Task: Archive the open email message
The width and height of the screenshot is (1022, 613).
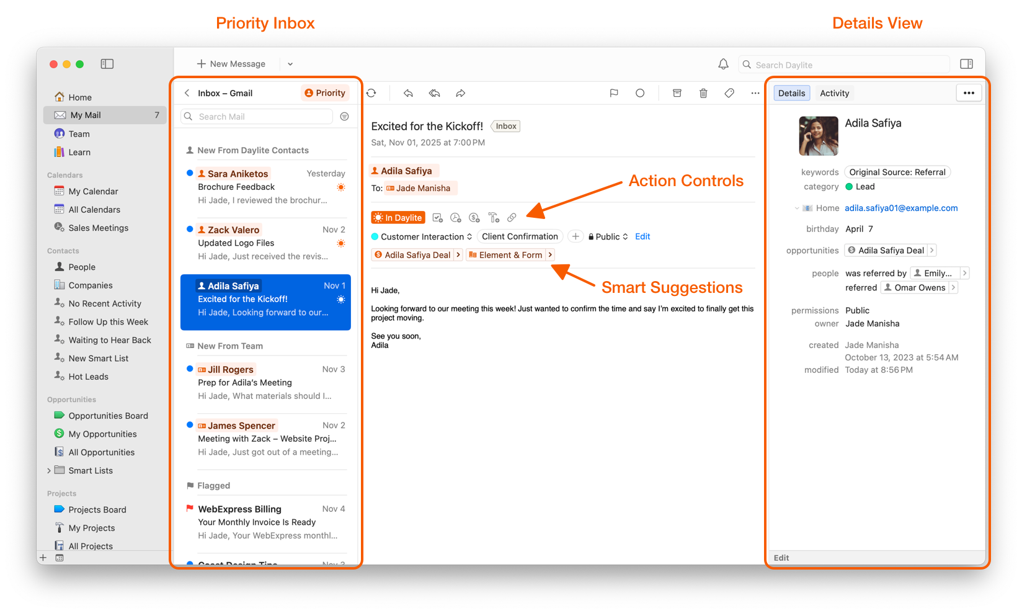Action: pos(677,93)
